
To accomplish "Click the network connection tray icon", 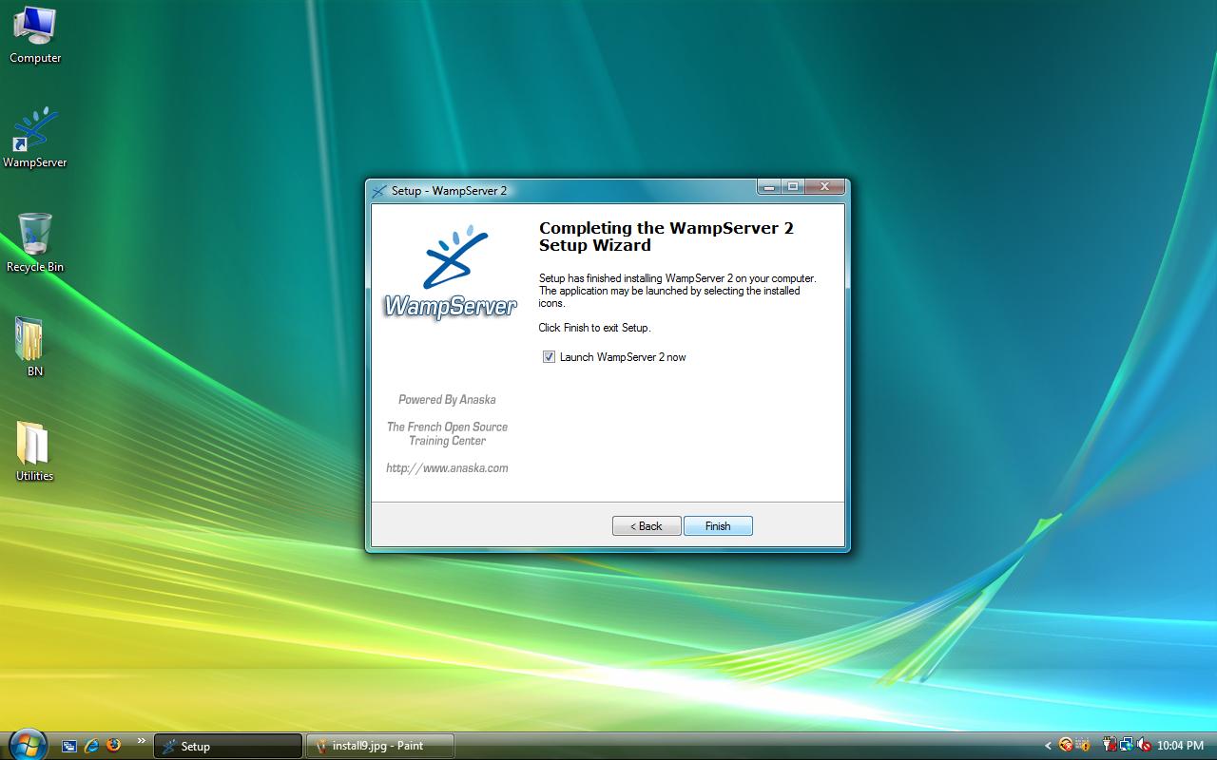I will (x=1127, y=746).
